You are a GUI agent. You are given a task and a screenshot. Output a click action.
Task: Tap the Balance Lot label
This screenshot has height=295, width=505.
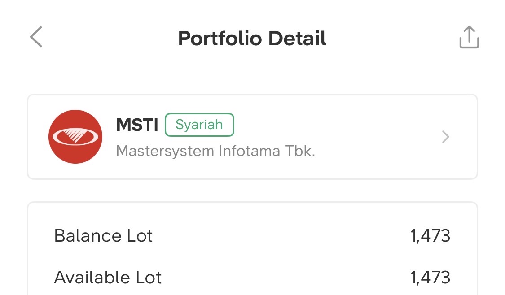[x=103, y=236]
